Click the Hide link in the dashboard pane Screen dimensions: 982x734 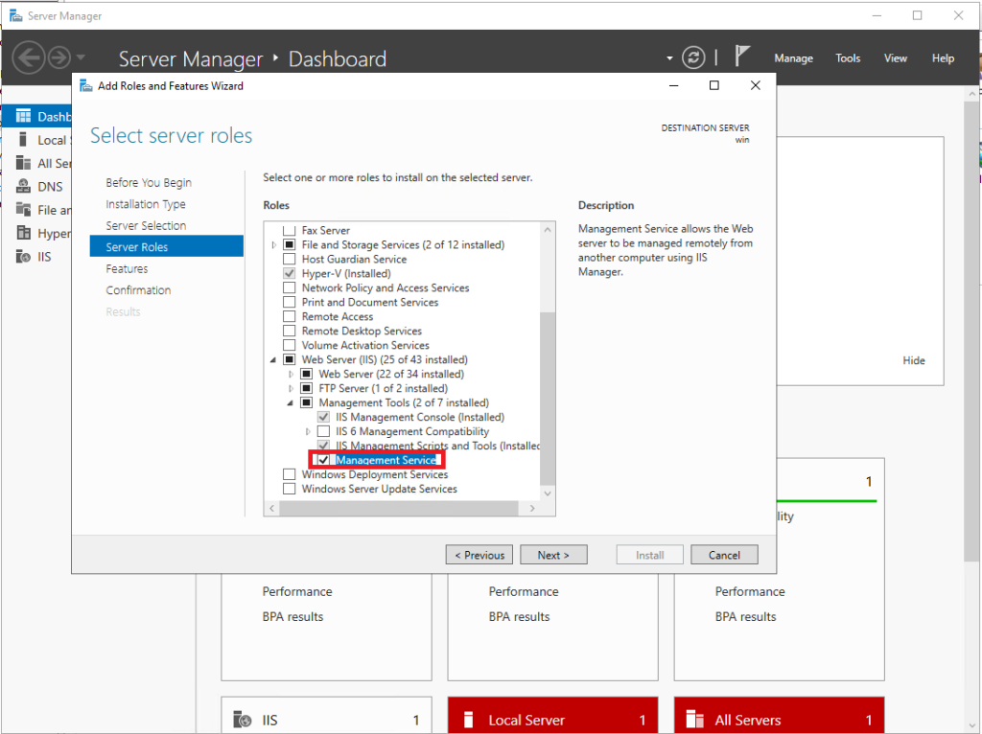pyautogui.click(x=913, y=360)
